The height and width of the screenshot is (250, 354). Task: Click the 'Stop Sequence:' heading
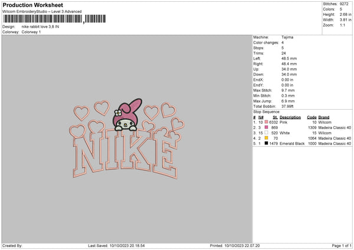pos(267,111)
